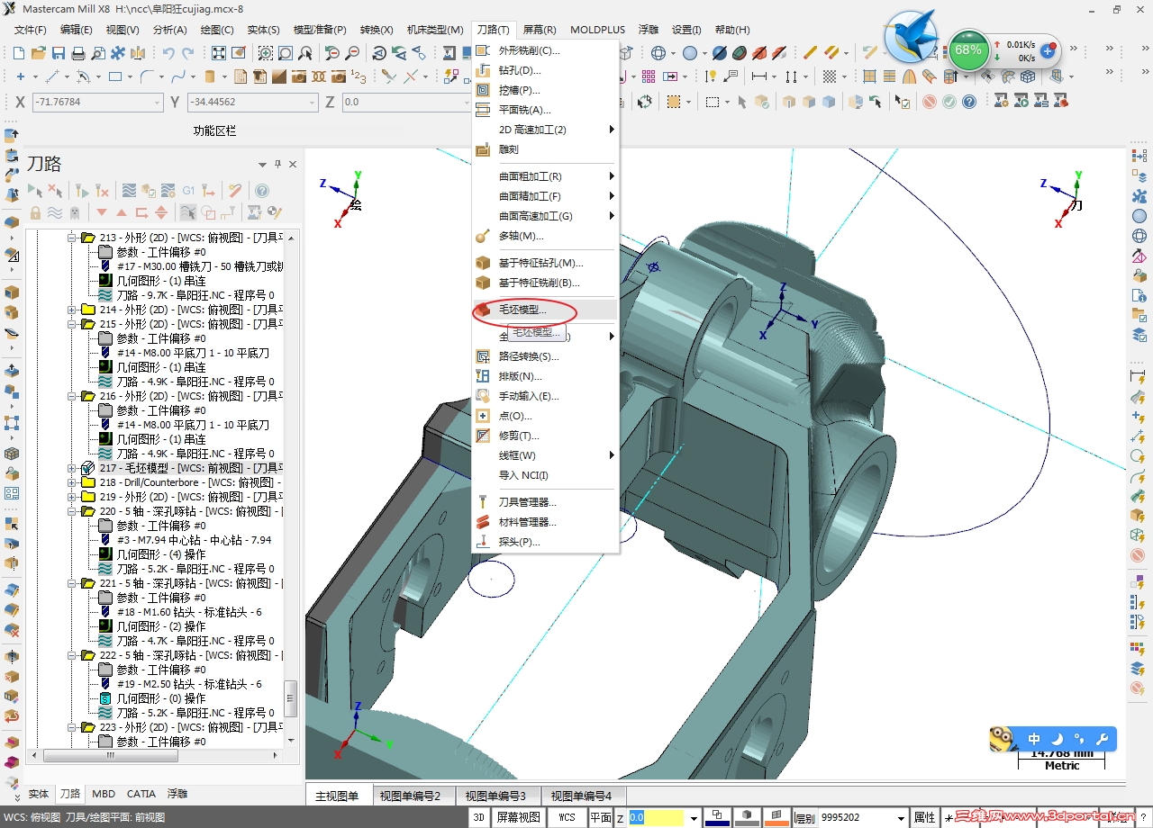Redo the last undone action
1153x828 pixels.
[x=188, y=53]
